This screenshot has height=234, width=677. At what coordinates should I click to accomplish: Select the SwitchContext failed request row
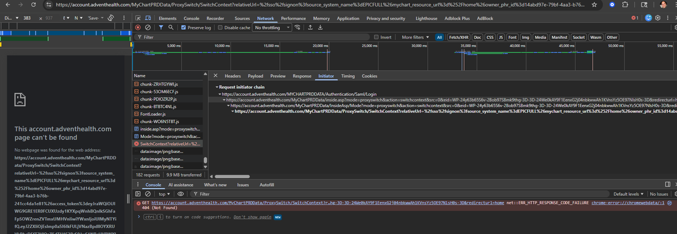167,144
